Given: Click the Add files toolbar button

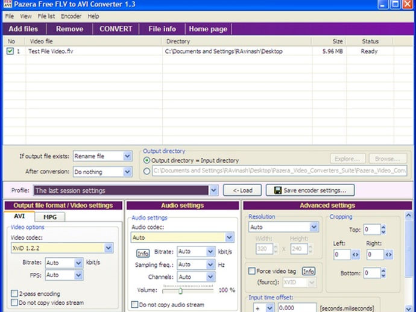Looking at the screenshot, I should (x=24, y=29).
